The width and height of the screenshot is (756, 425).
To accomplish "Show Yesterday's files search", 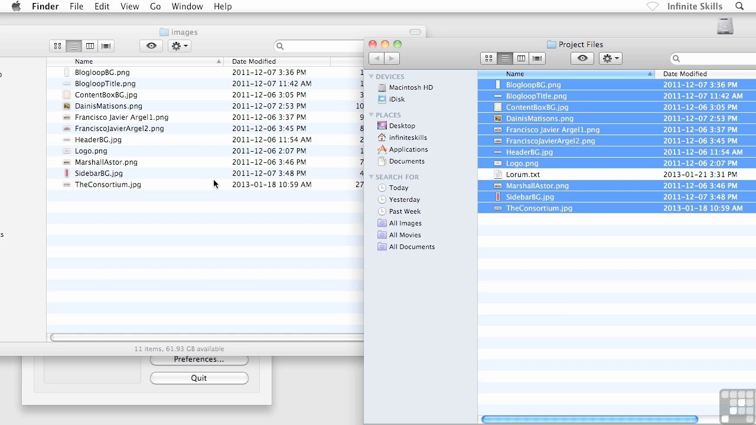I will pyautogui.click(x=399, y=200).
